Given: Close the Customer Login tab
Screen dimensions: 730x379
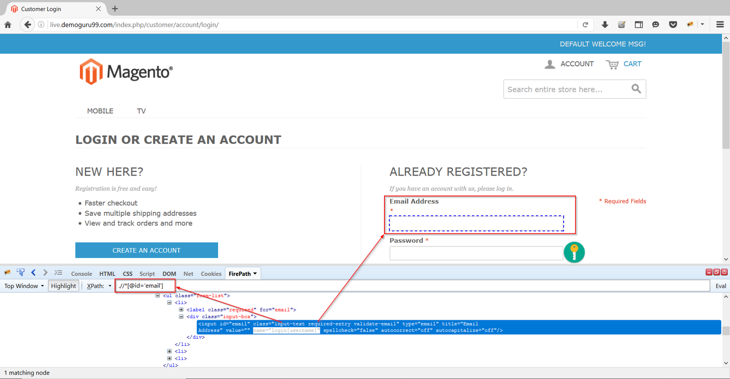Looking at the screenshot, I should [98, 9].
